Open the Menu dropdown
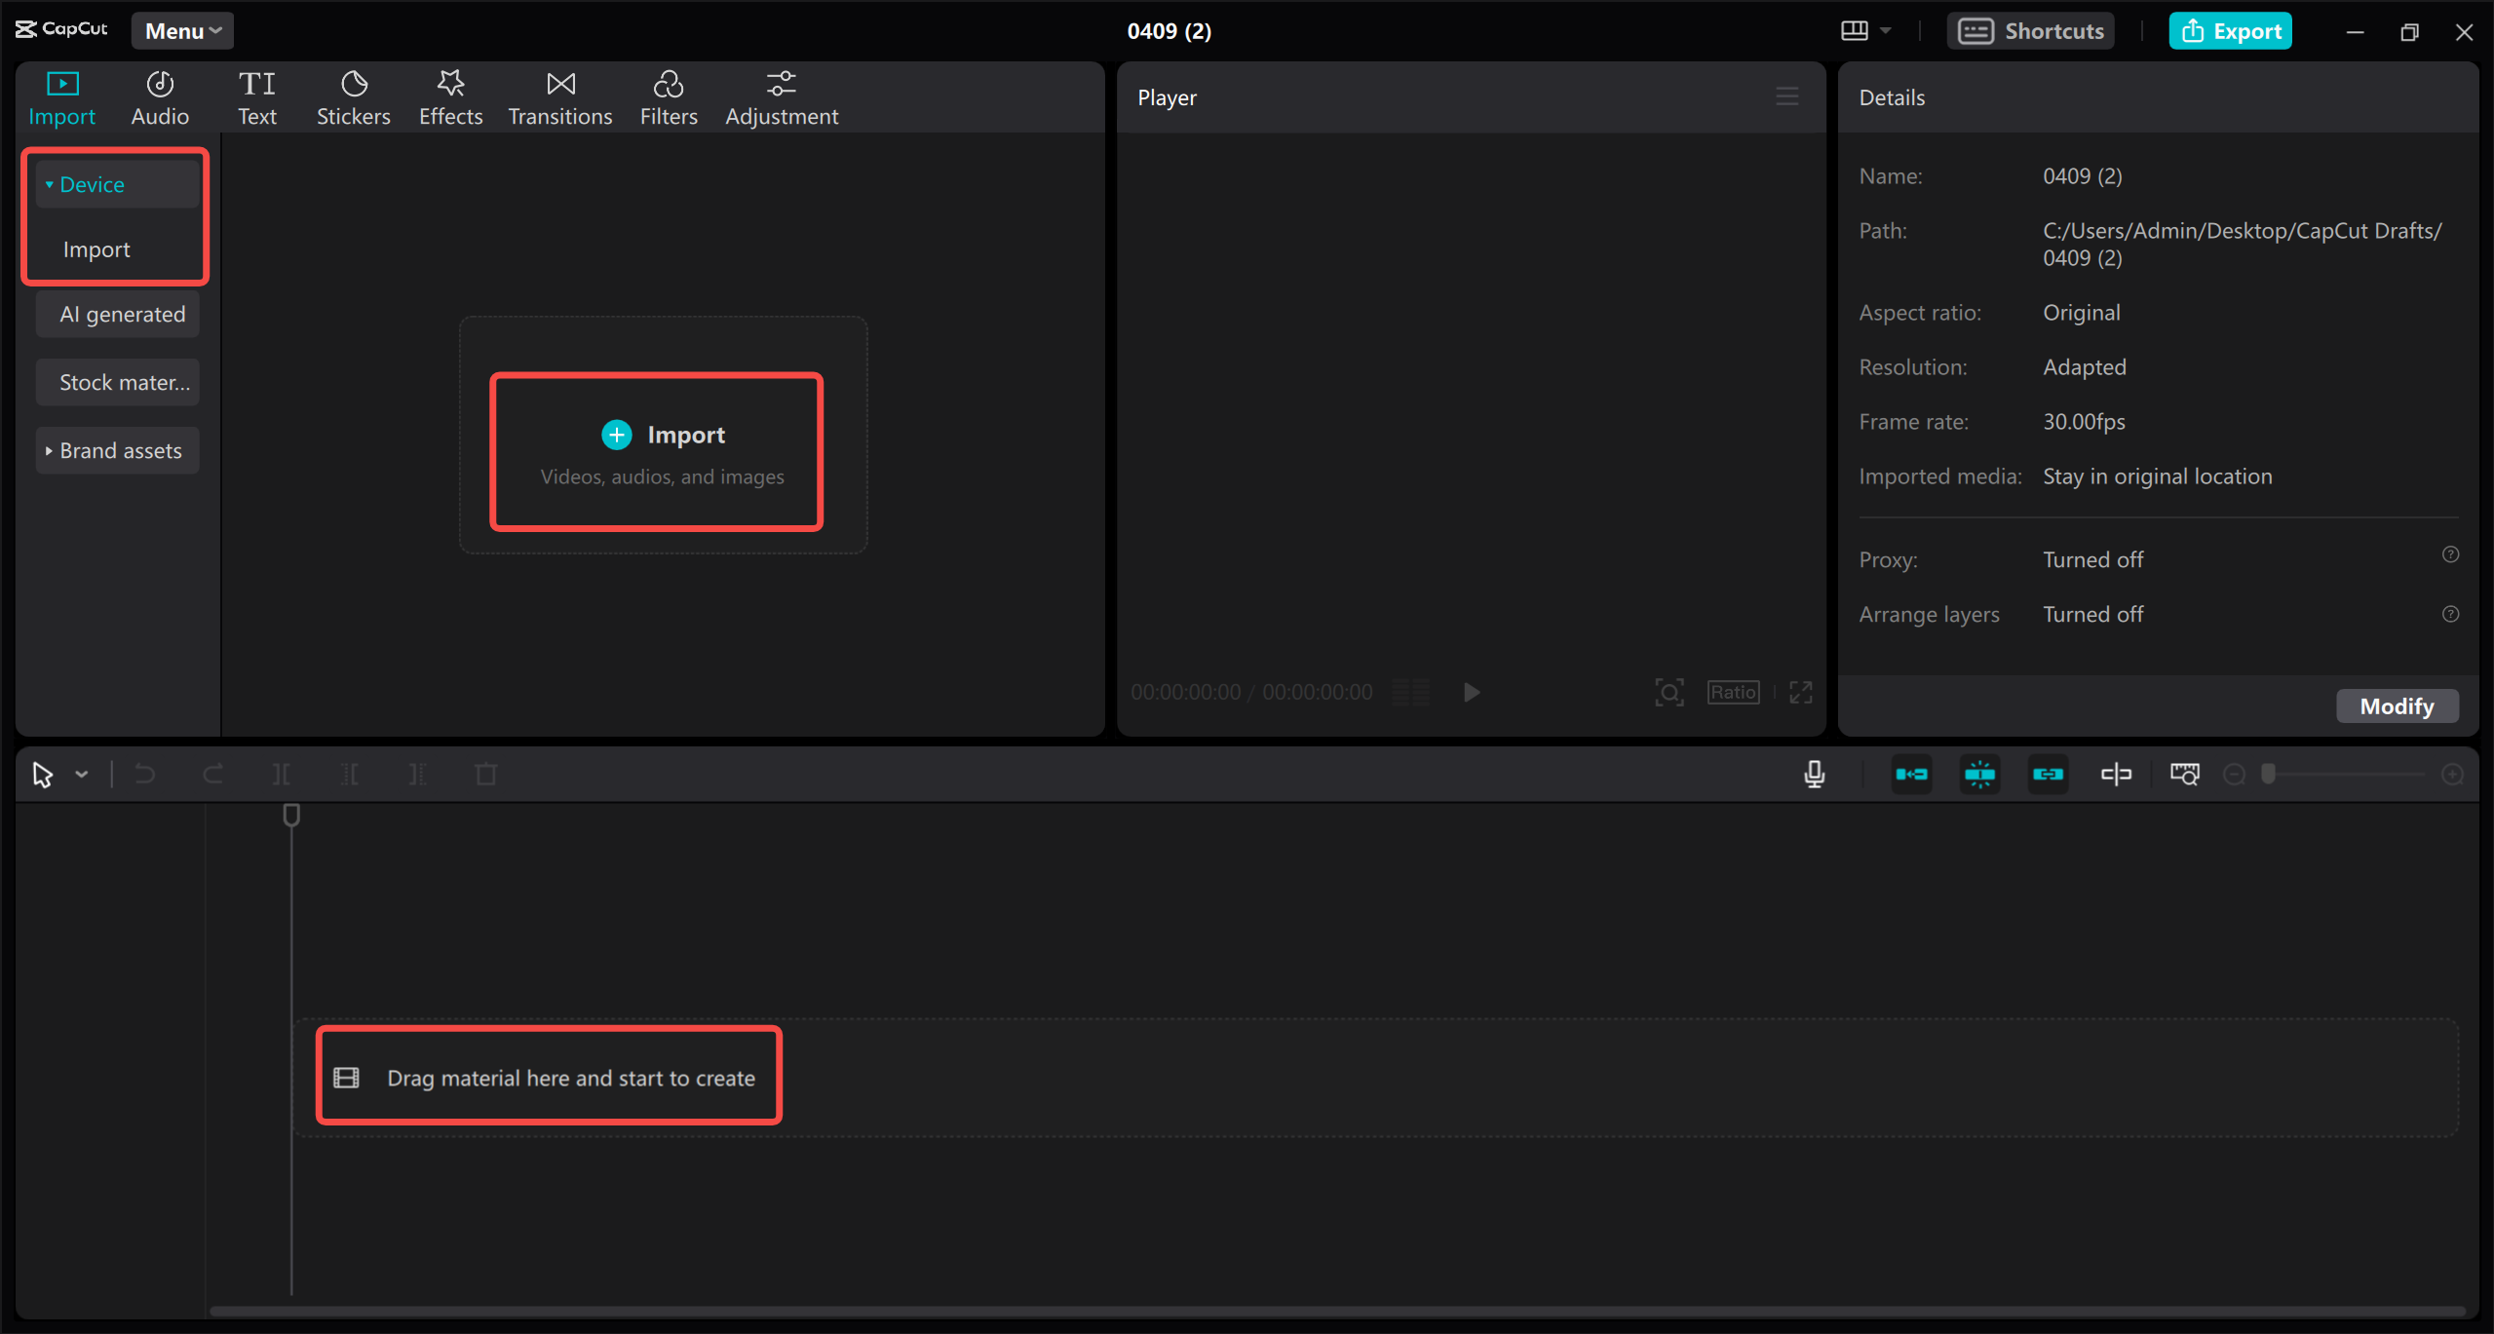The height and width of the screenshot is (1334, 2494). coord(181,30)
